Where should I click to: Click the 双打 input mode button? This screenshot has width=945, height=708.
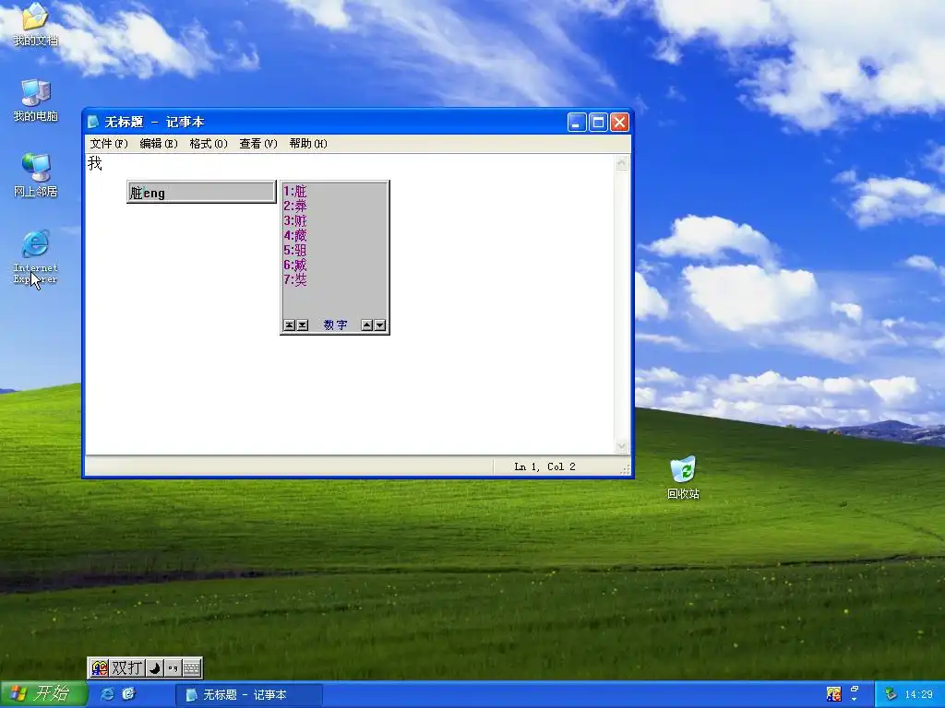tap(127, 667)
